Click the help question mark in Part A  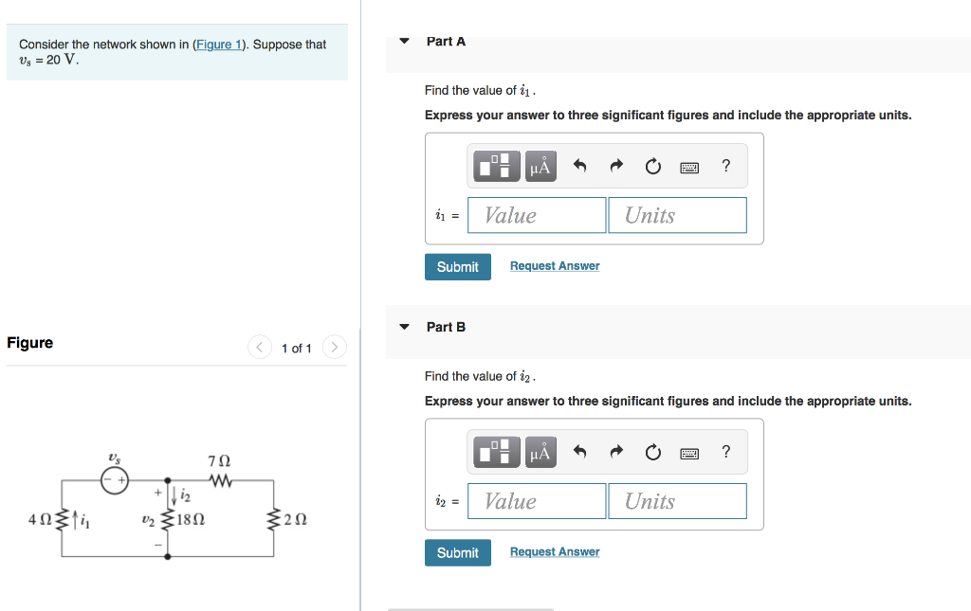point(725,165)
